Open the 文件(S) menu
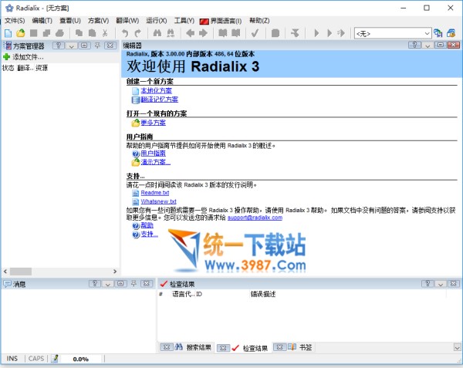 [15, 21]
